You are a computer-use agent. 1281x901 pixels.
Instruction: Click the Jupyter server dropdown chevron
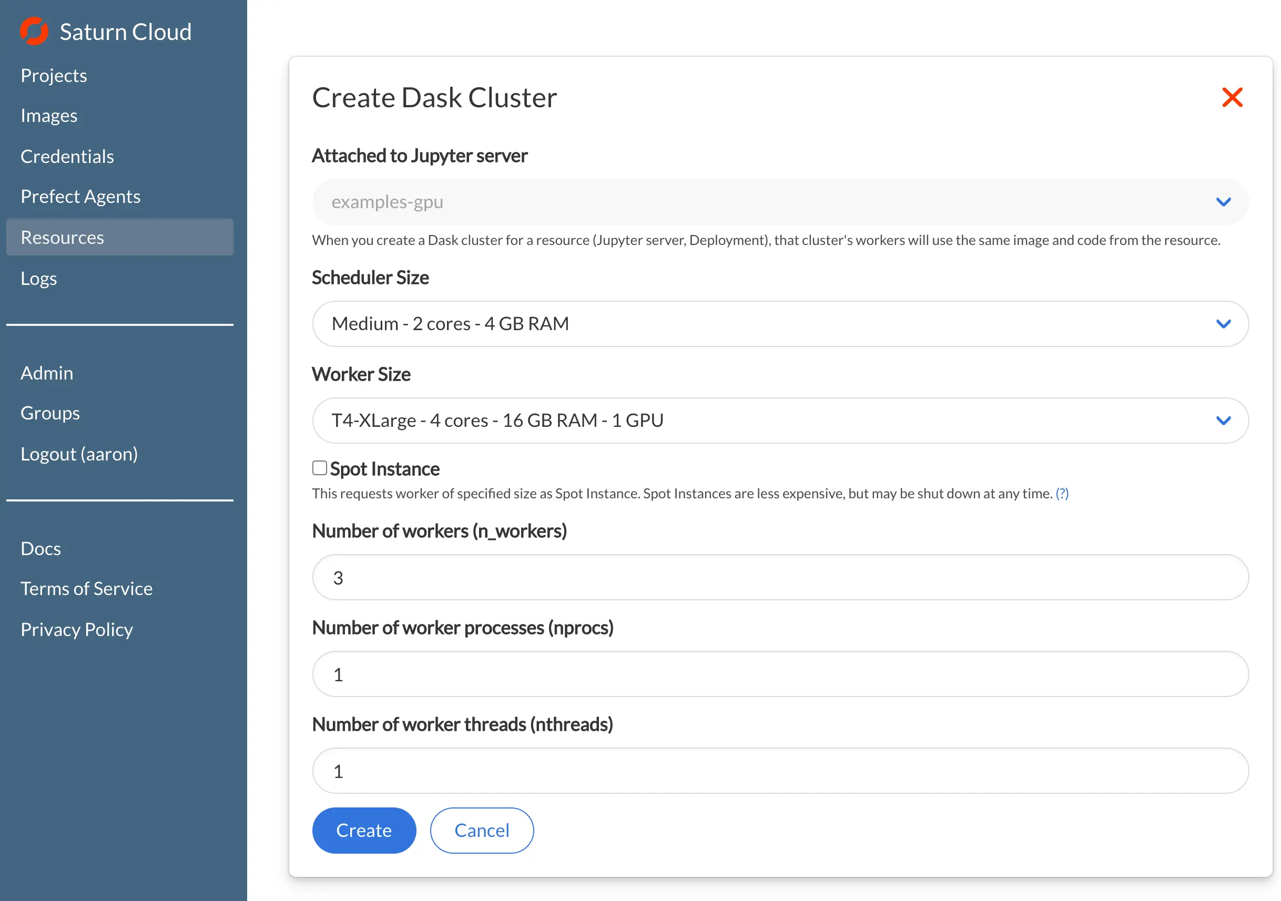coord(1223,202)
